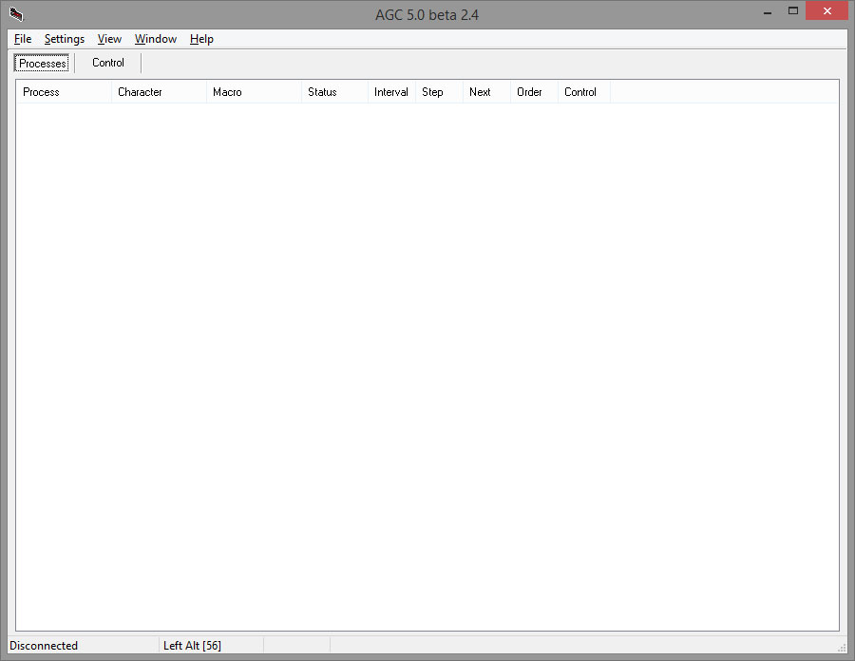Open the Help menu
855x661 pixels.
[201, 39]
